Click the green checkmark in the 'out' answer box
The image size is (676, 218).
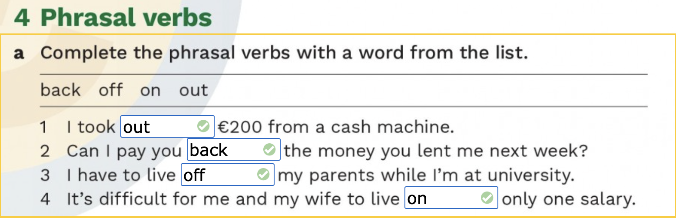tap(203, 126)
